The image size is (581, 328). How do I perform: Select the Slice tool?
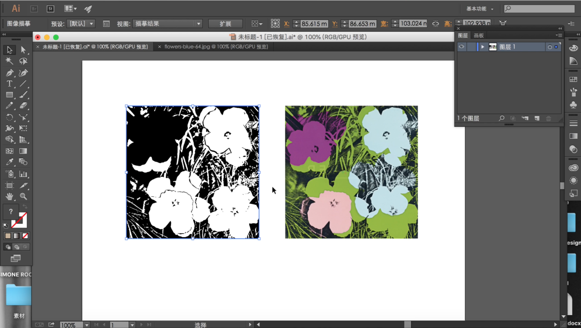tap(23, 185)
